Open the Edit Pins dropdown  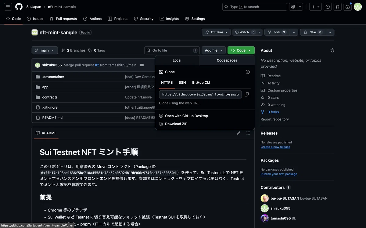[x=216, y=32]
